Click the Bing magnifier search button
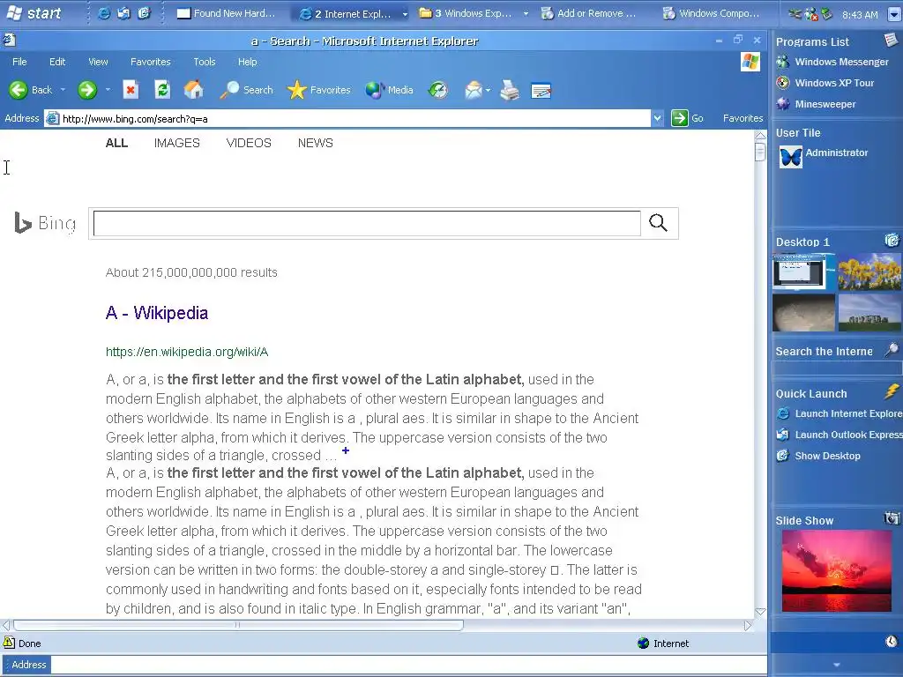Screen dimensions: 903x677 (658, 223)
